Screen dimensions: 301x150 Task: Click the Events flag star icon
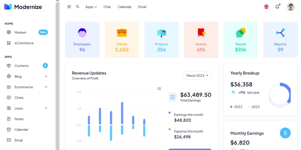coord(202,33)
